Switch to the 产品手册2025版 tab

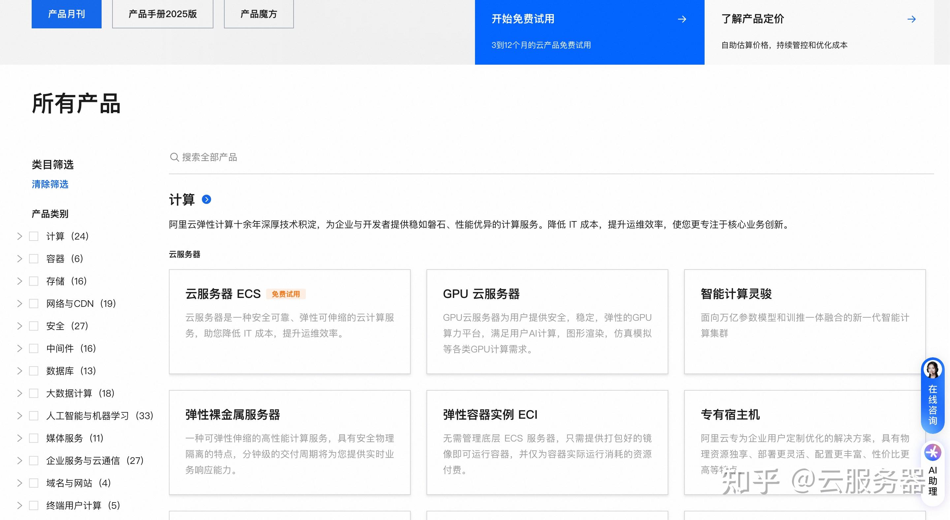coord(162,14)
